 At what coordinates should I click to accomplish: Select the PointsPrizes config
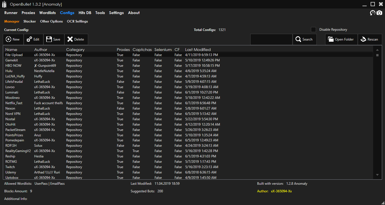[x=189, y=135]
